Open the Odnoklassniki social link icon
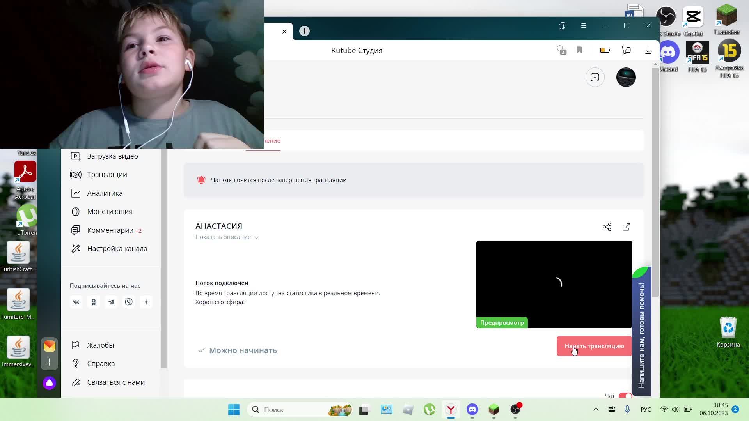749x421 pixels. point(94,302)
